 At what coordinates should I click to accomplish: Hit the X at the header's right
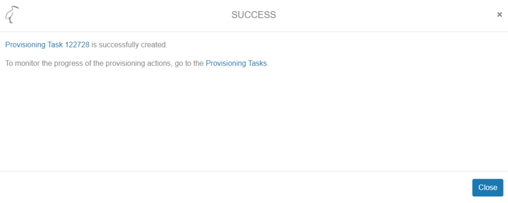(500, 15)
